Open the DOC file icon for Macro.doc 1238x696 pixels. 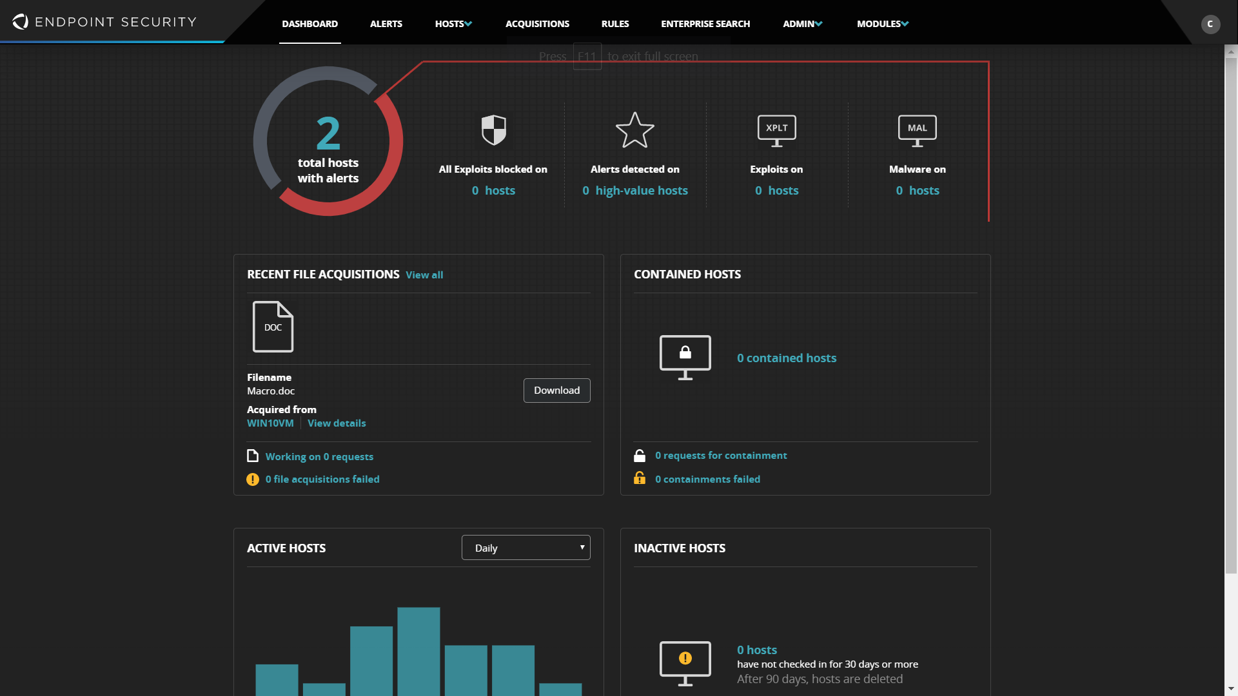tap(273, 327)
